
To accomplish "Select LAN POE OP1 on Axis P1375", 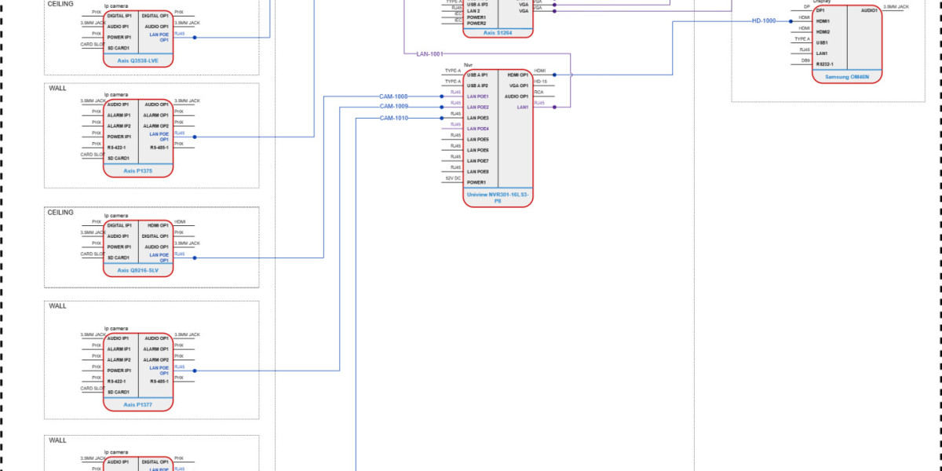I will 159,137.
